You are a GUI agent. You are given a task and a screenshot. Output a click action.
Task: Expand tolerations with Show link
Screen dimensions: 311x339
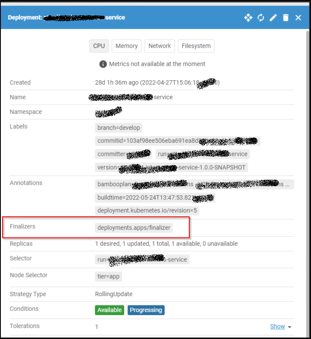tap(277, 326)
